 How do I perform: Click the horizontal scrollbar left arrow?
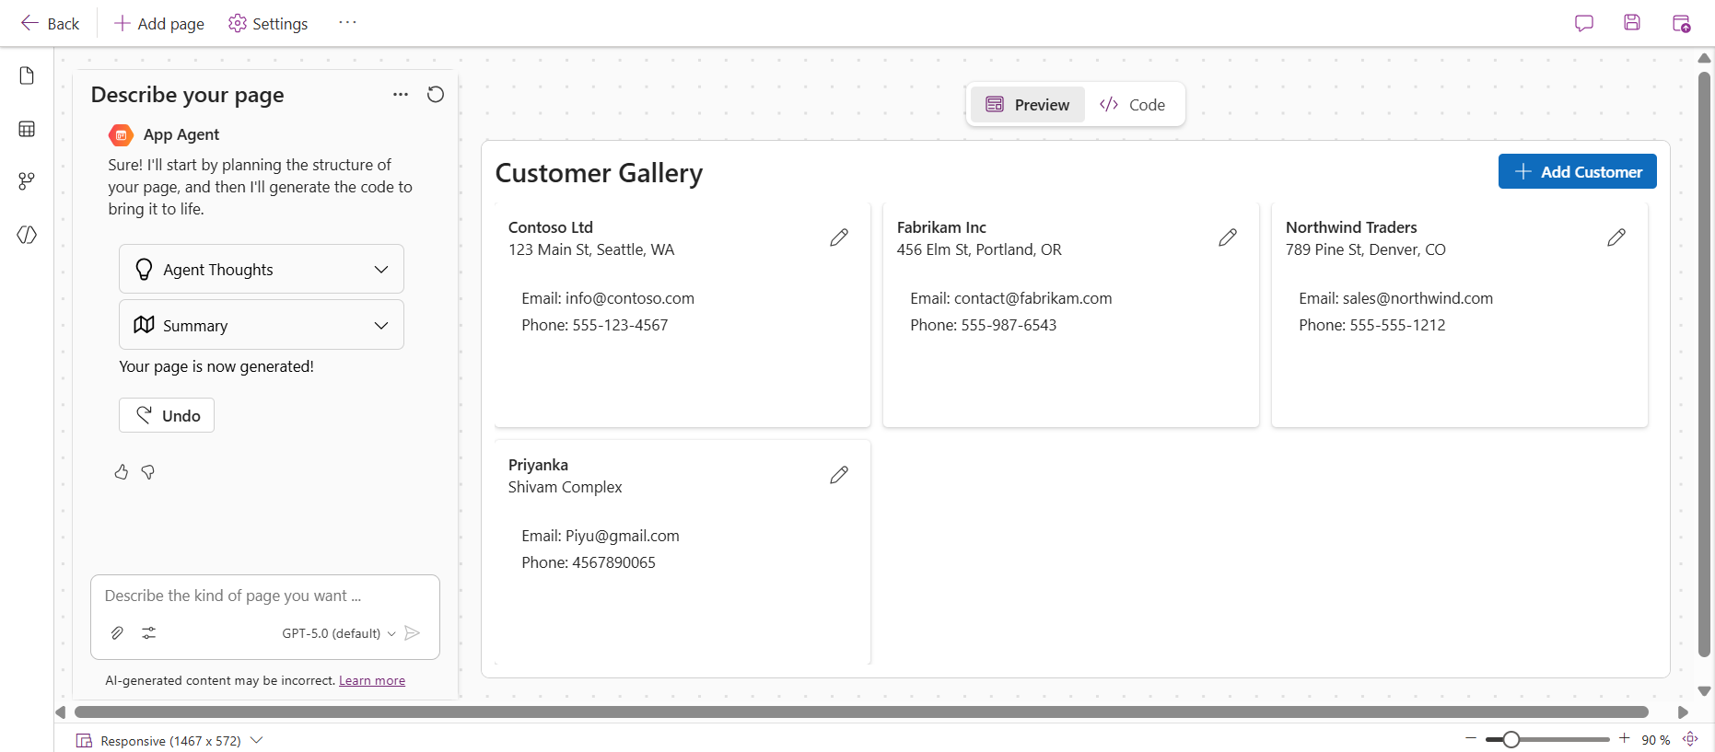click(60, 712)
